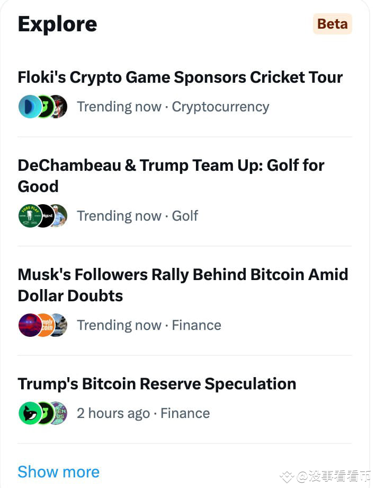
Task: Click the blue circular avatar under Floki's headline
Action: (x=30, y=106)
